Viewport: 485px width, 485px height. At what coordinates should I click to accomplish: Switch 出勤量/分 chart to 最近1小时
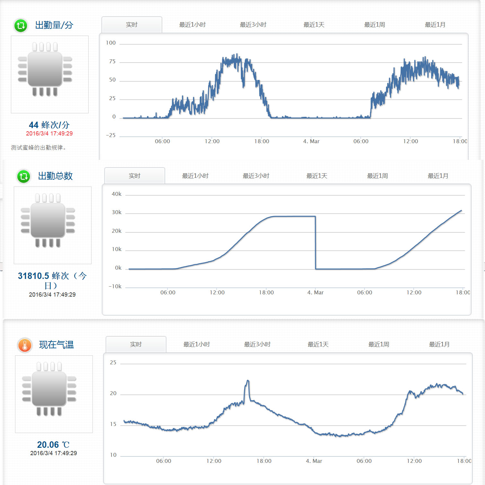[192, 25]
